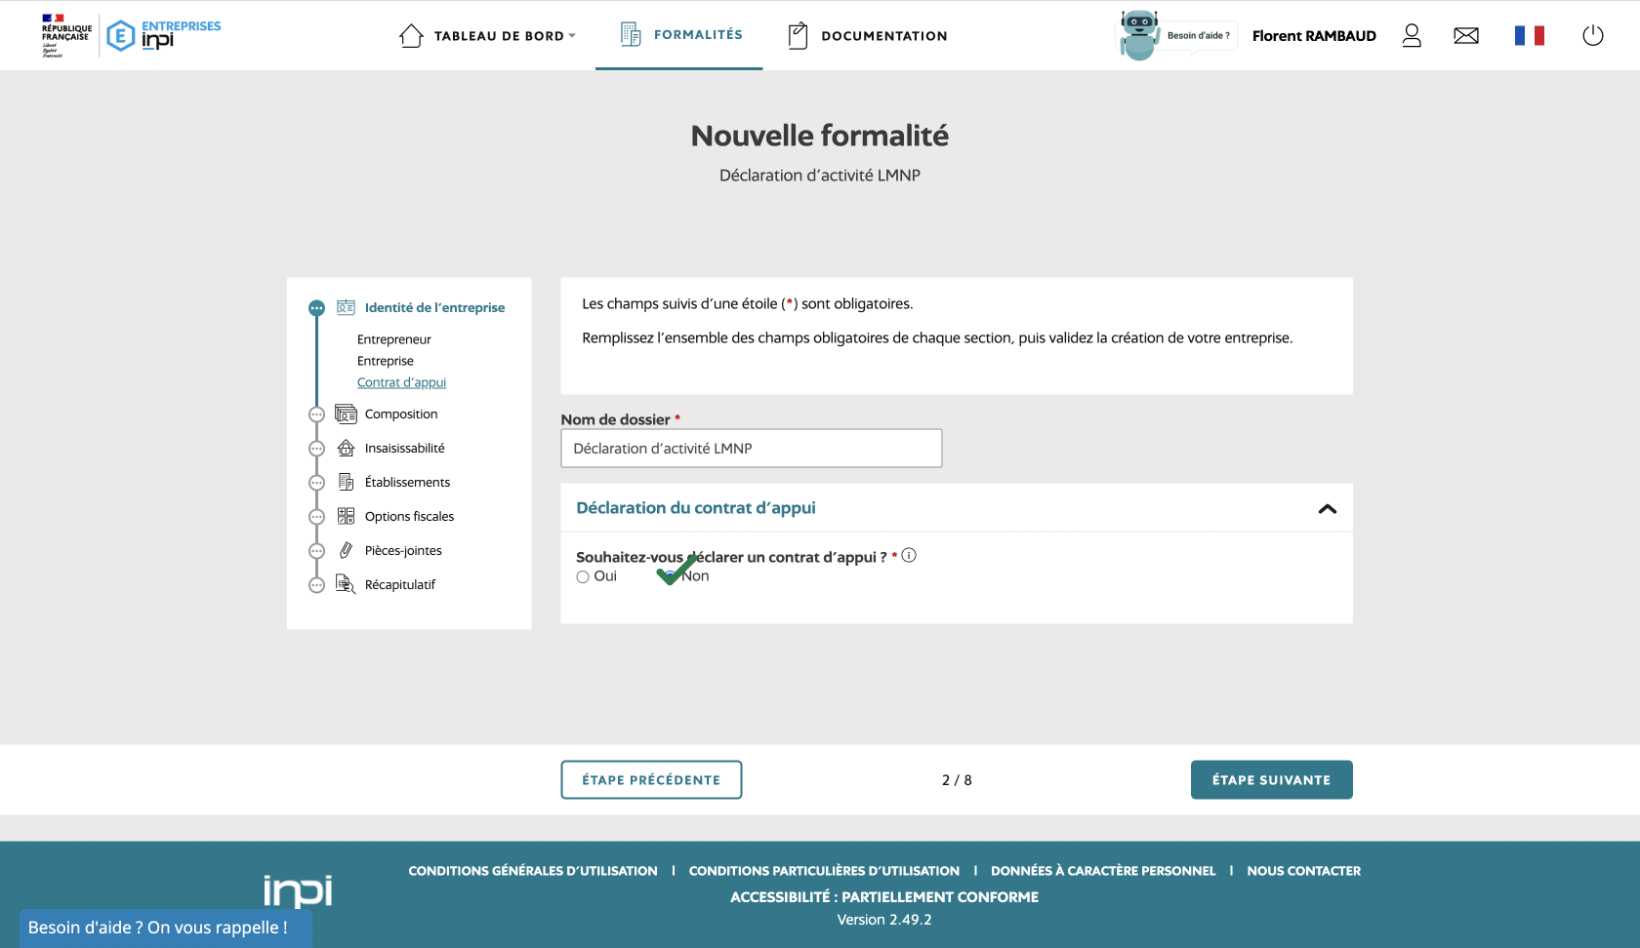Open Accessibilité : partiellement conforme link
Screen dimensions: 1640x948
click(884, 897)
